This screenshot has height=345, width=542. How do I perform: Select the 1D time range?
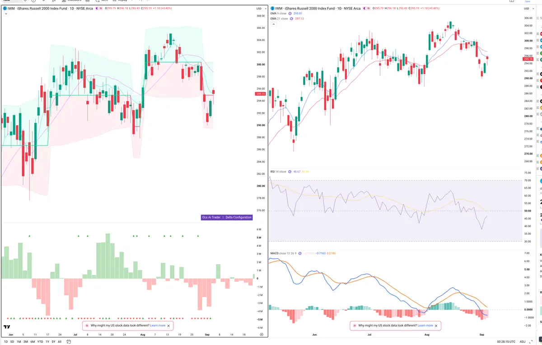tap(6, 342)
